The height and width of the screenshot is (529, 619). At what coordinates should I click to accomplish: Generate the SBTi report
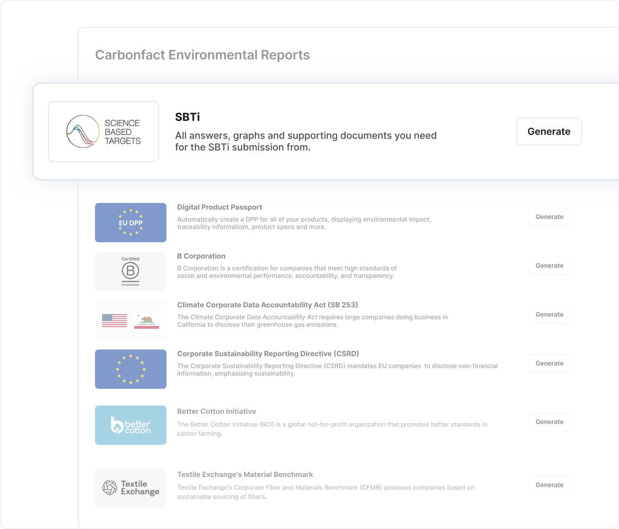[x=549, y=132]
